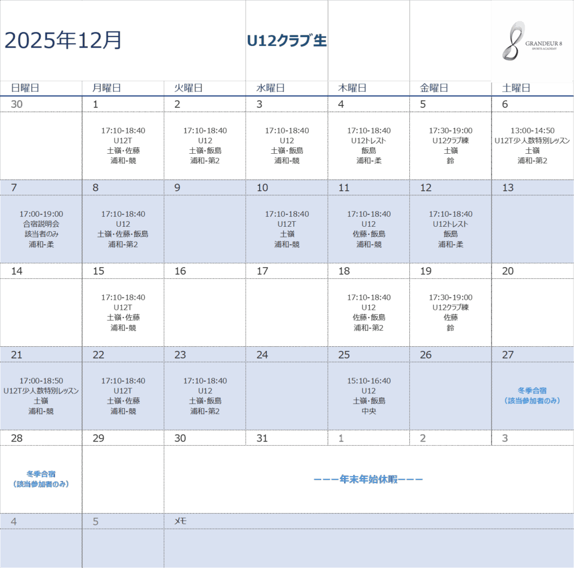Select the 15:10-16:40 中央 event on December 25
The height and width of the screenshot is (568, 574).
pyautogui.click(x=368, y=396)
